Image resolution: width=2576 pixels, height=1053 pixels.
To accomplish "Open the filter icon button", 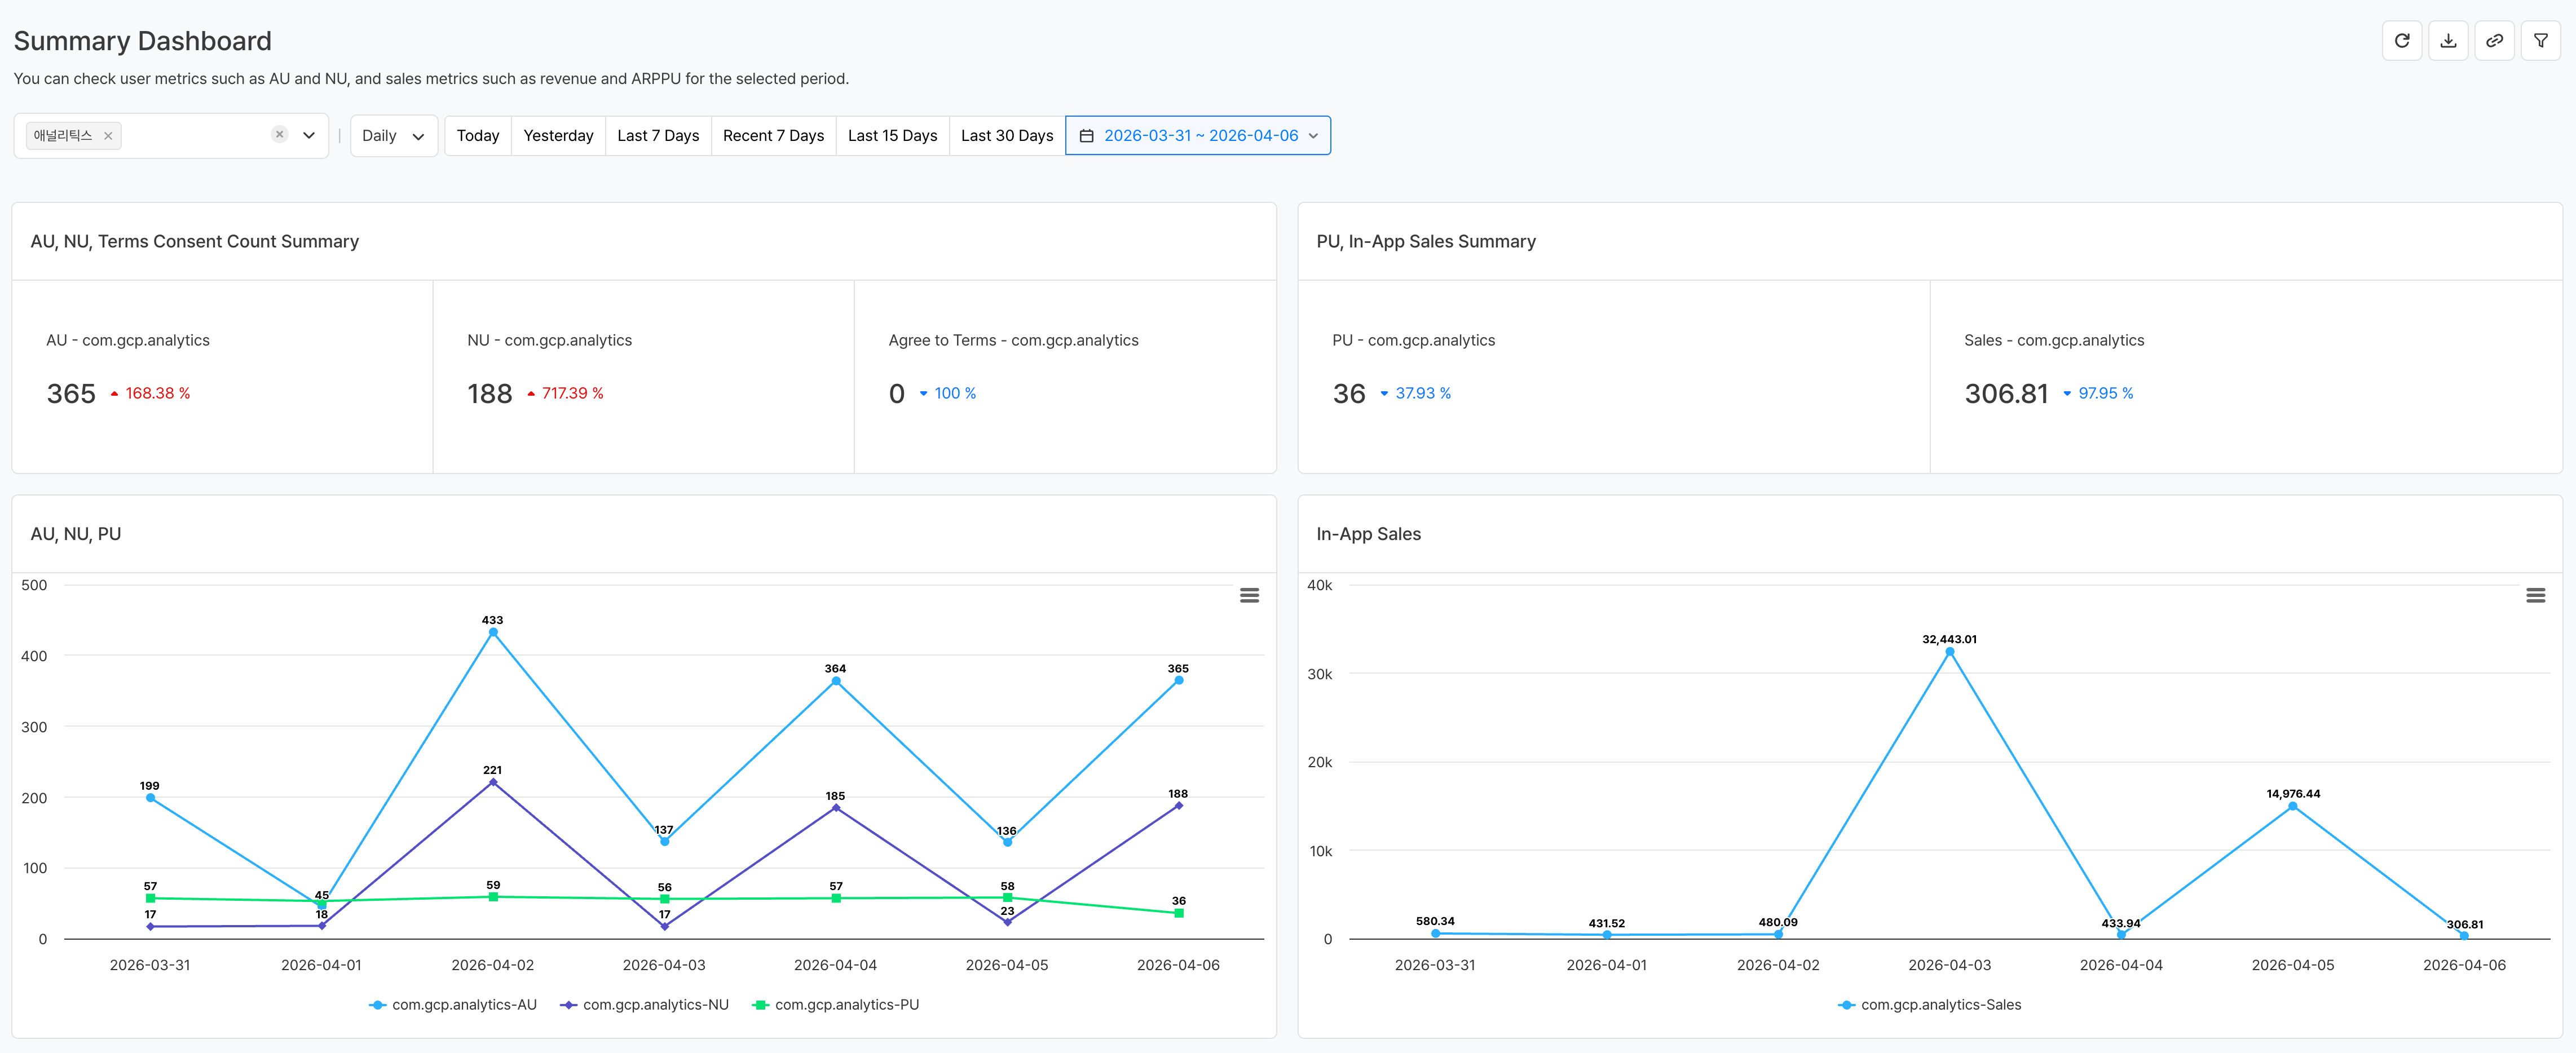I will [2540, 41].
